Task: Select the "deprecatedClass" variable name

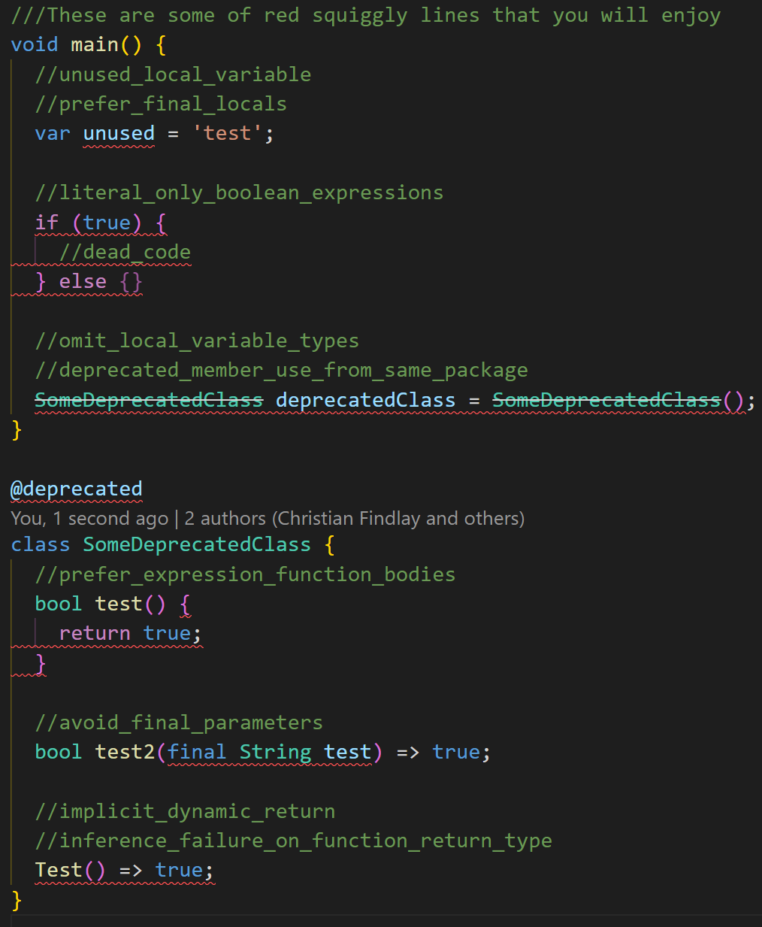Action: coord(365,400)
